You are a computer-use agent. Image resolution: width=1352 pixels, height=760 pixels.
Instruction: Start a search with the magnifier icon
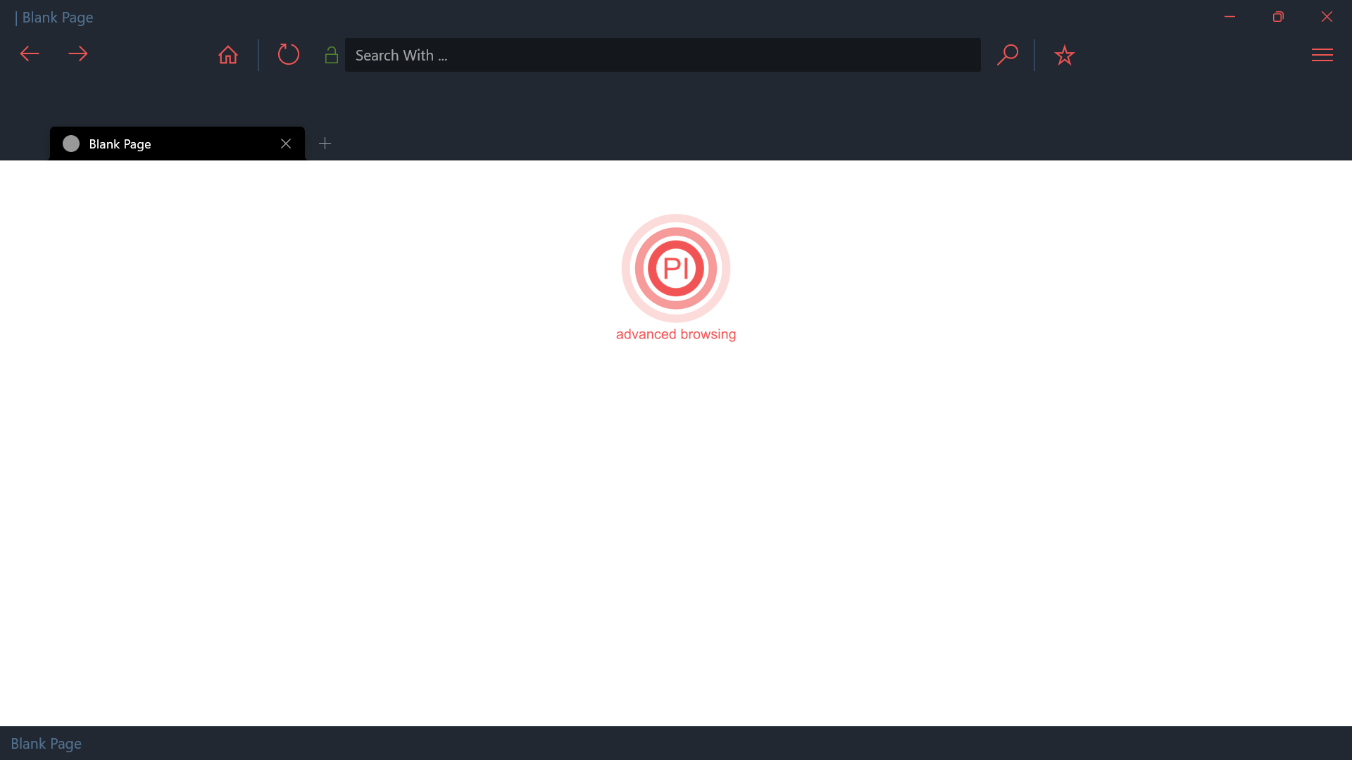pyautogui.click(x=1008, y=54)
